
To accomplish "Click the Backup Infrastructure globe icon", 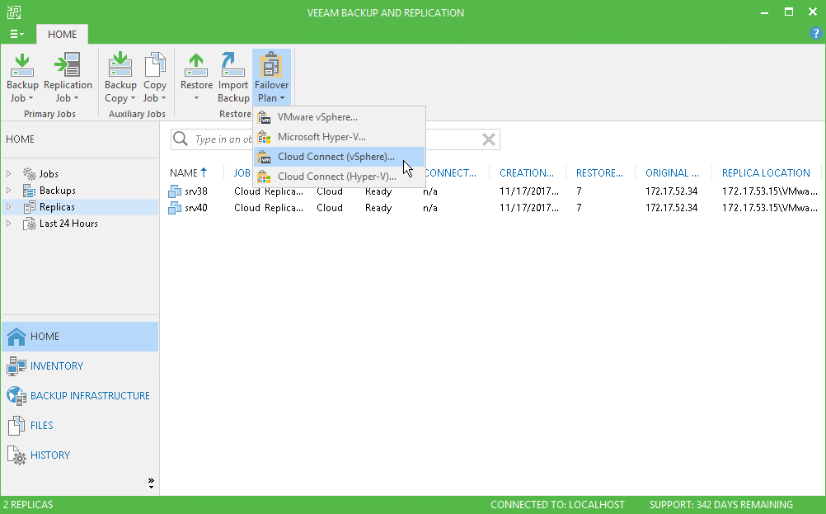I will point(16,396).
